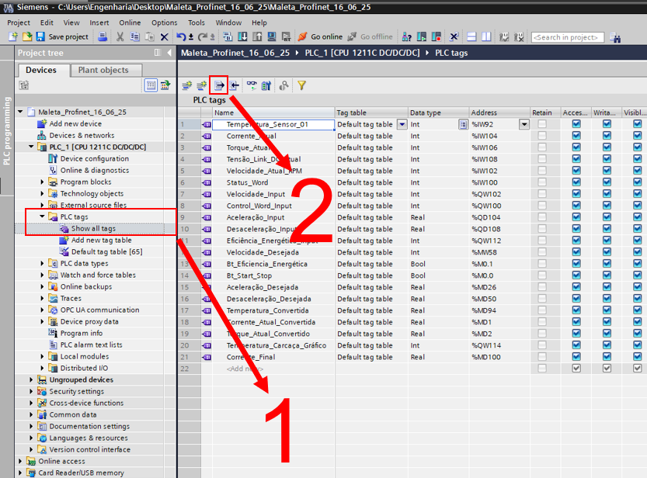
Task: Collapse the PLC tags tree folder
Action: (43, 216)
